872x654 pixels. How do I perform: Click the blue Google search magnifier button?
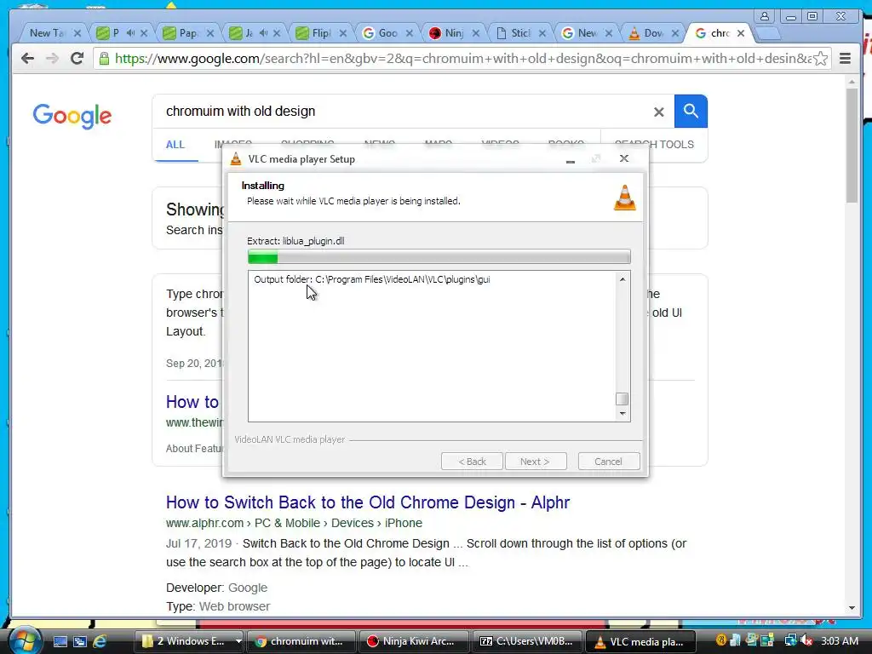coord(691,112)
